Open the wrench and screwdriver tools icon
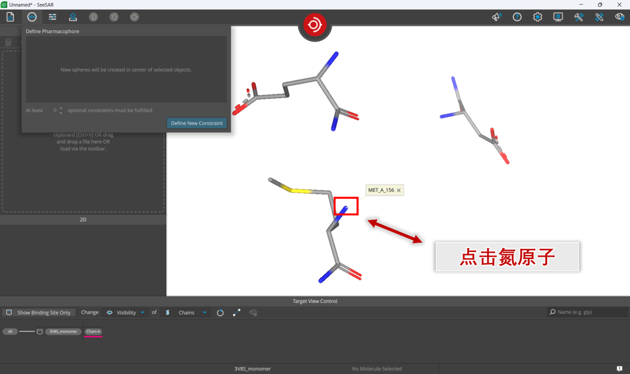Viewport: 630px width, 374px height. click(579, 17)
